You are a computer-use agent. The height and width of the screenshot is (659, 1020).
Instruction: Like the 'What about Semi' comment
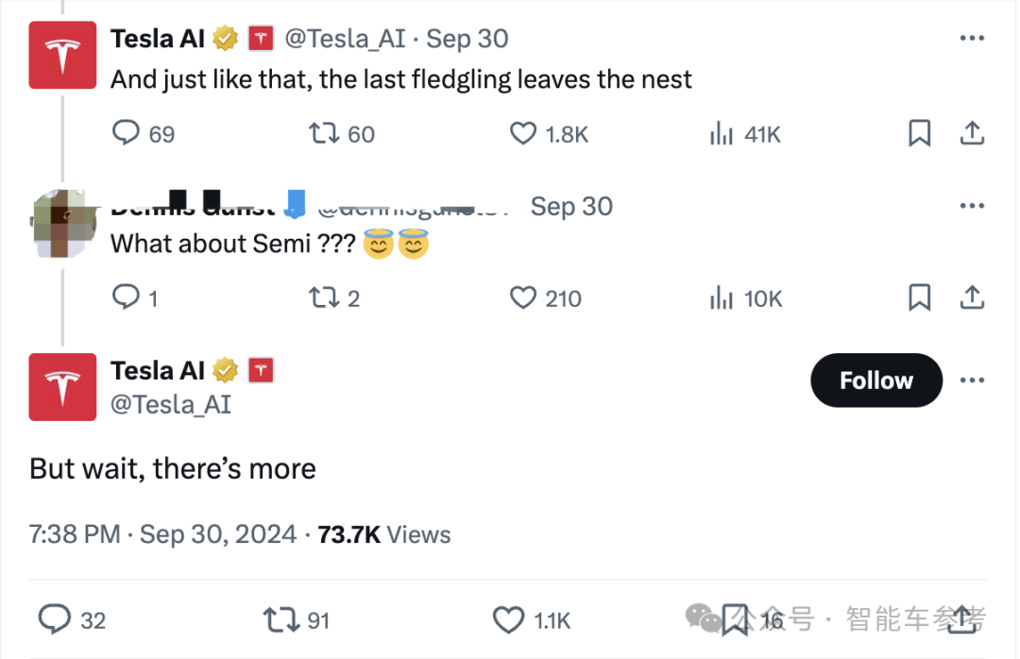(522, 298)
